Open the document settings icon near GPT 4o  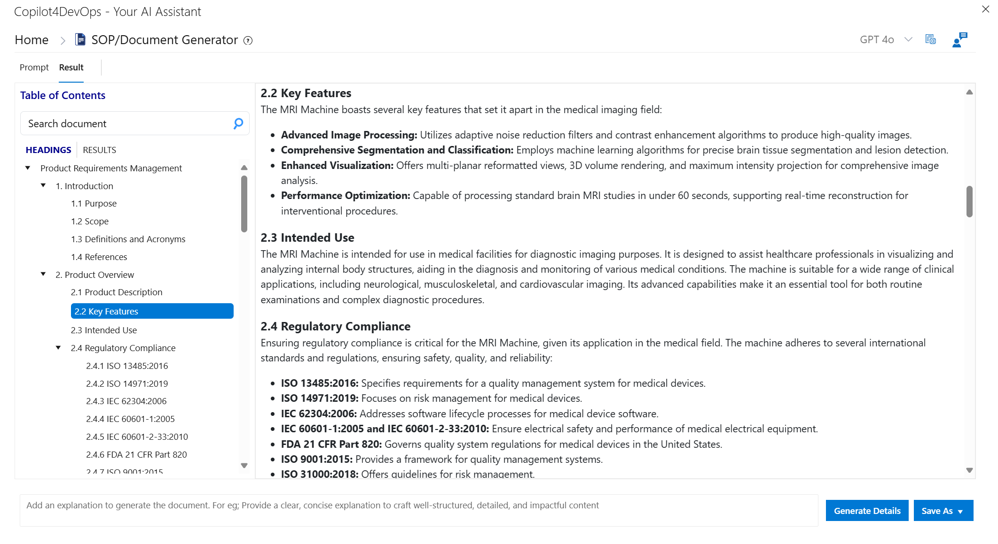[930, 39]
